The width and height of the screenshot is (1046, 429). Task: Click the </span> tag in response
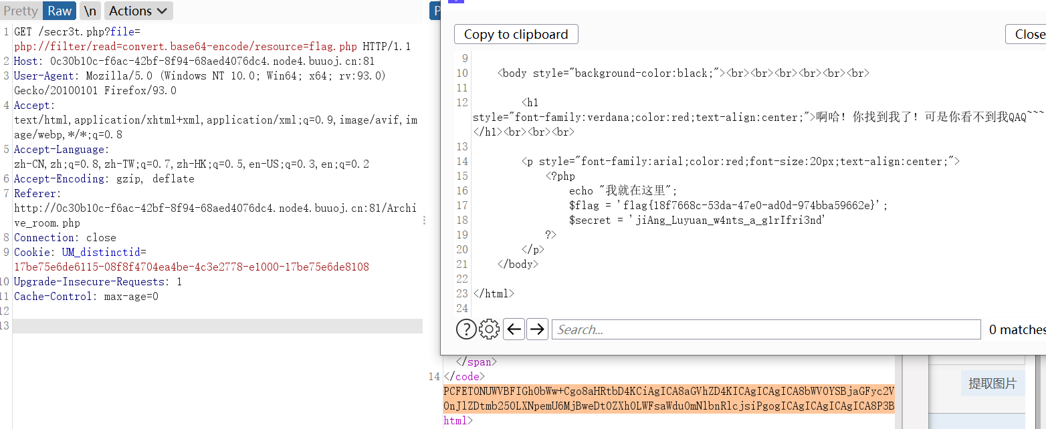point(477,362)
